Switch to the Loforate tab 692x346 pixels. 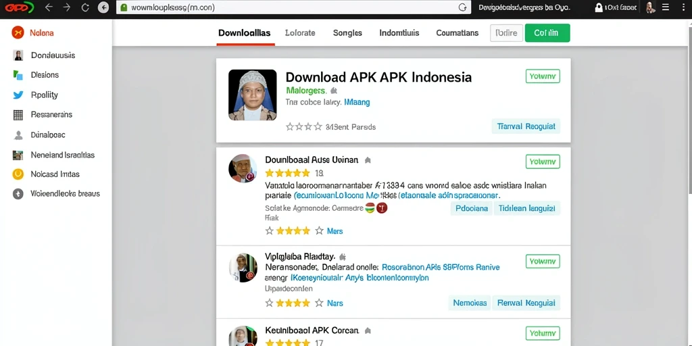pyautogui.click(x=300, y=32)
